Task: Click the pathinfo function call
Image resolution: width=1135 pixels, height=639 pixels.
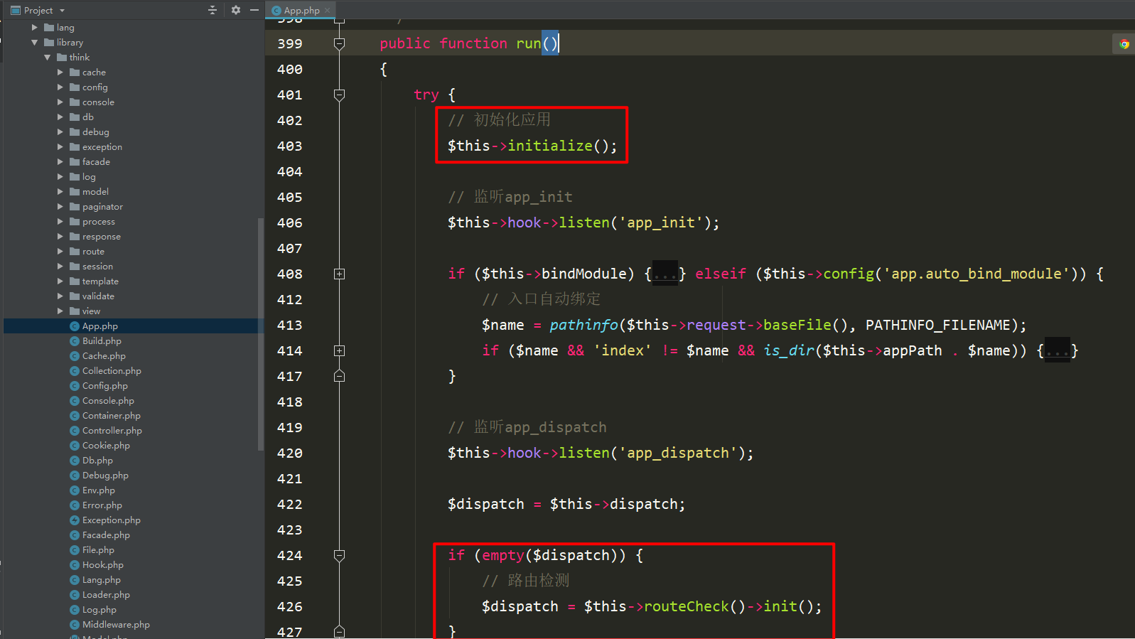Action: pos(583,326)
